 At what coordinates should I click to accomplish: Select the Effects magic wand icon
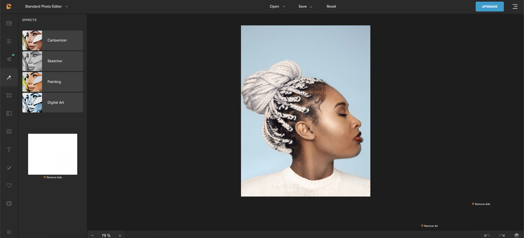[9, 78]
